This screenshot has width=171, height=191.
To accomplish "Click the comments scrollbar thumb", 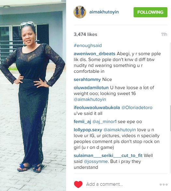I will coord(170,118).
